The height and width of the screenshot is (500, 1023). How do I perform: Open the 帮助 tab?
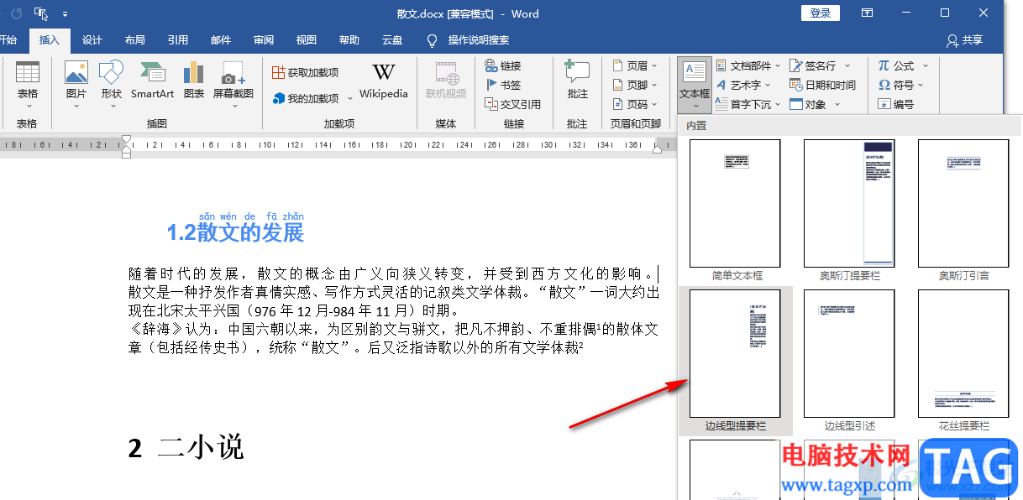[x=349, y=40]
